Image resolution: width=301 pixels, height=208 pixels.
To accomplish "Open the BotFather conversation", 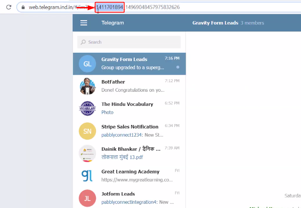I will [x=129, y=86].
